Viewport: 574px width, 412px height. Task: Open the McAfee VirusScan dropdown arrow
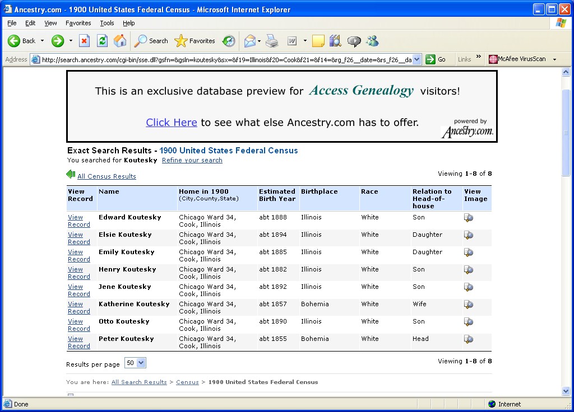554,59
